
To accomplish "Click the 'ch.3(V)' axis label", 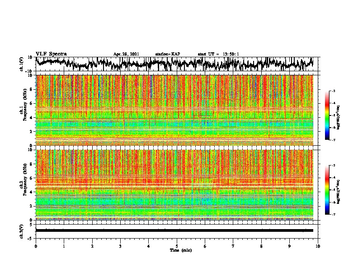I will (x=22, y=231).
